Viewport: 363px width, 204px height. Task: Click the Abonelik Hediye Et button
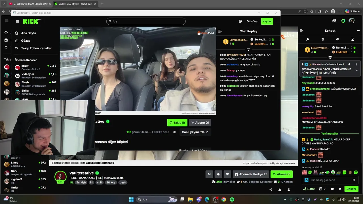click(x=251, y=174)
